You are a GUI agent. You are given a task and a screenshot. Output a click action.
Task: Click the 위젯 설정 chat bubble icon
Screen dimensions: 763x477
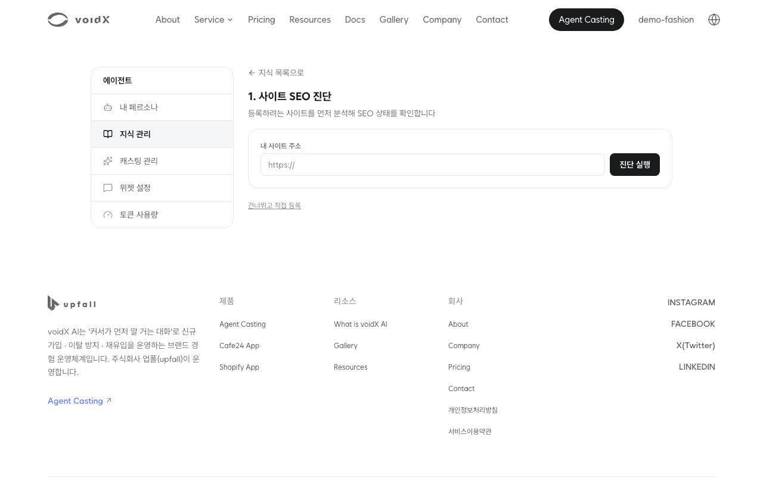(108, 188)
